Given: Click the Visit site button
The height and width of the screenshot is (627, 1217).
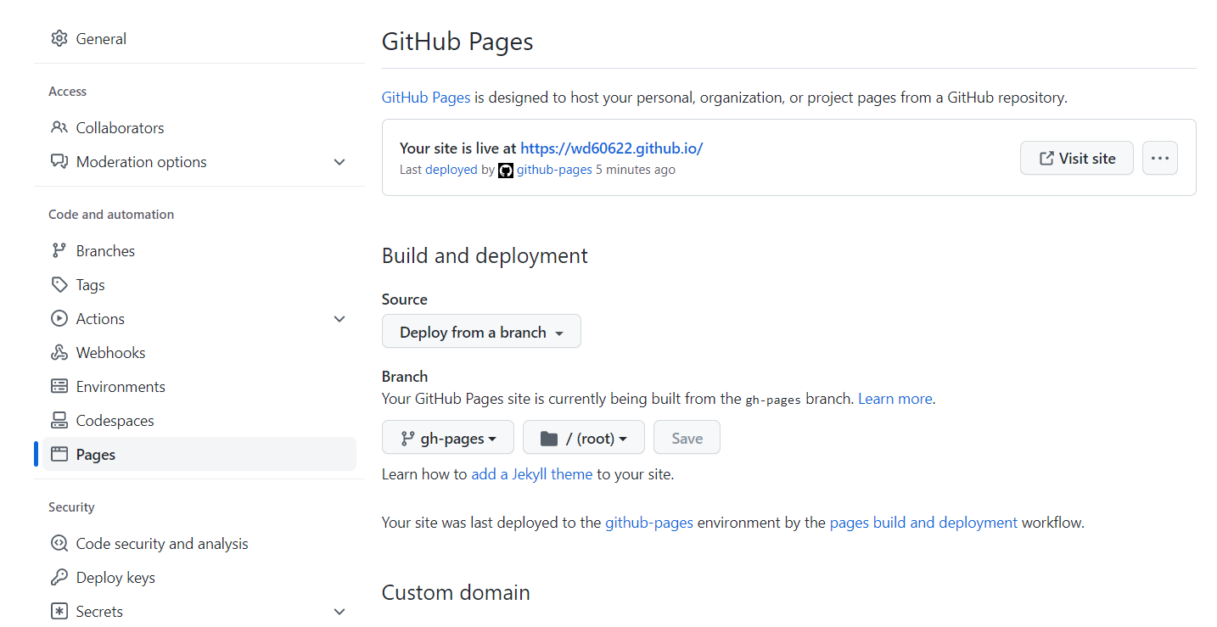Looking at the screenshot, I should point(1076,158).
